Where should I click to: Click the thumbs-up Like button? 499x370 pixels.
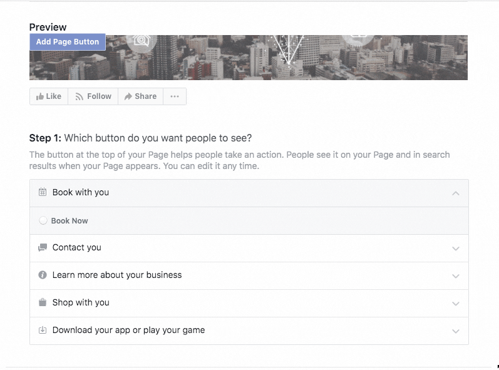pos(49,96)
